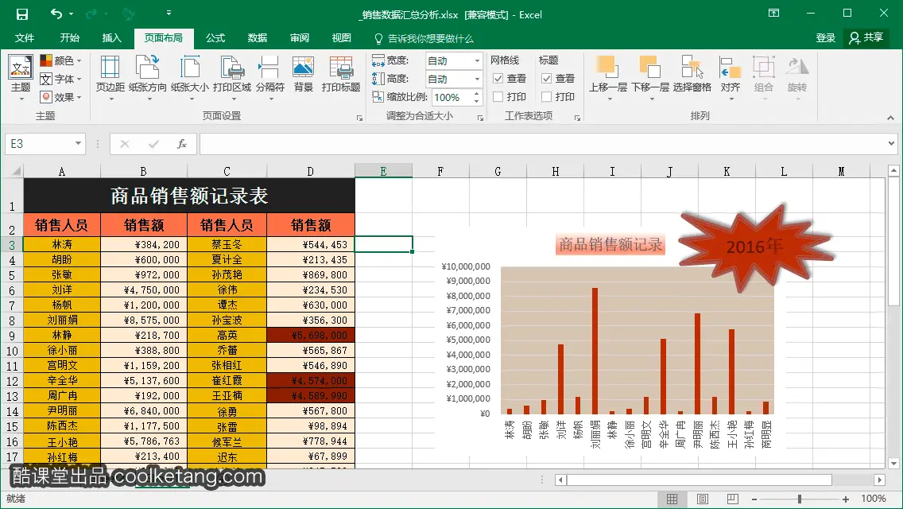Viewport: 903px width, 509px height.
Task: Switch to the Data (数据) tab
Action: point(258,38)
